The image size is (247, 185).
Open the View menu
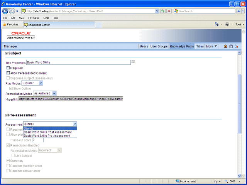tap(22, 18)
